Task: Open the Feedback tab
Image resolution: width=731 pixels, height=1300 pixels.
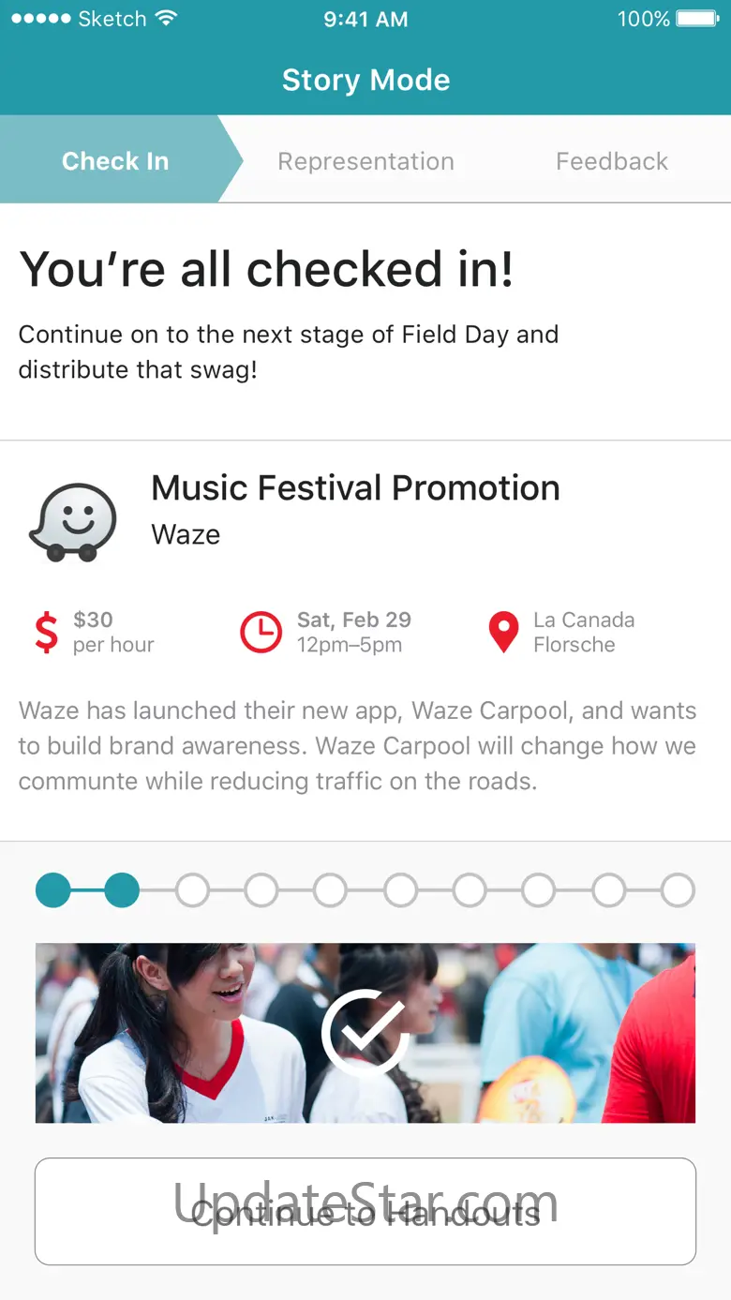Action: 612,161
